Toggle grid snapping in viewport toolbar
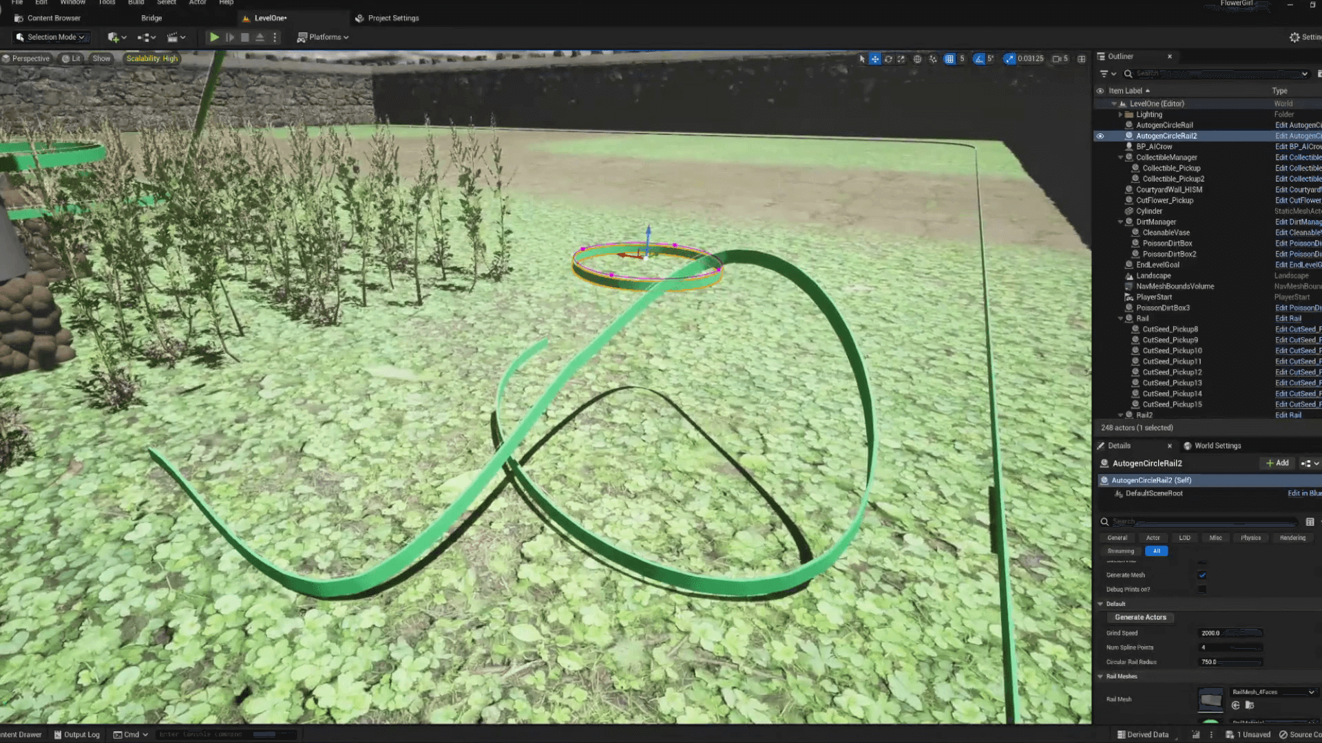 coord(949,59)
